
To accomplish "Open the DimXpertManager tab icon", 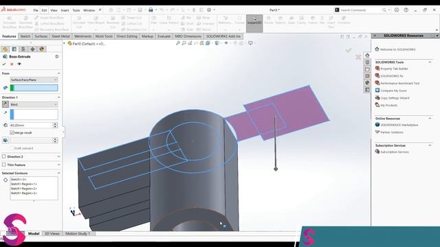I will [x=32, y=49].
